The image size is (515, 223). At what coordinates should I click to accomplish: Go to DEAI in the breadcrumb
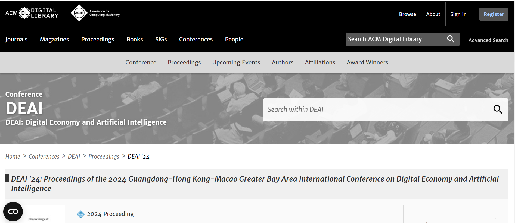pyautogui.click(x=74, y=156)
